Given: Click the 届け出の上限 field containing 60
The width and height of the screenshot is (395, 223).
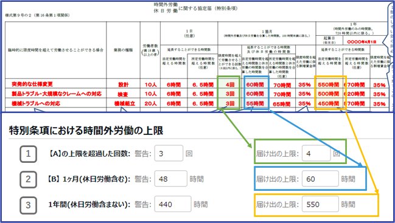Looking at the screenshot, I should click(320, 179).
